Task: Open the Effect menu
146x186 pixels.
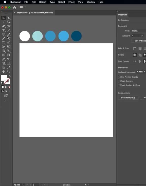Action: (x=71, y=2)
